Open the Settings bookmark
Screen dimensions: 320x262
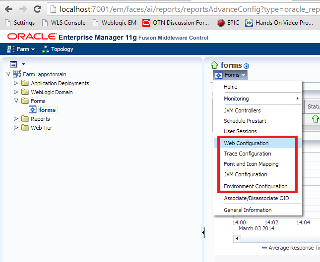(20, 23)
